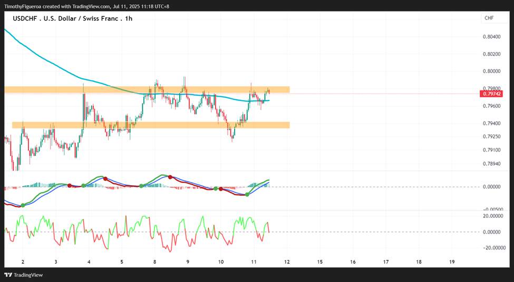
Task: Click the CHF currency label box
Action: coord(495,18)
